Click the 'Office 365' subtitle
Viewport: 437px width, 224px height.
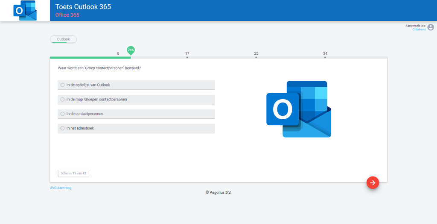(x=67, y=15)
